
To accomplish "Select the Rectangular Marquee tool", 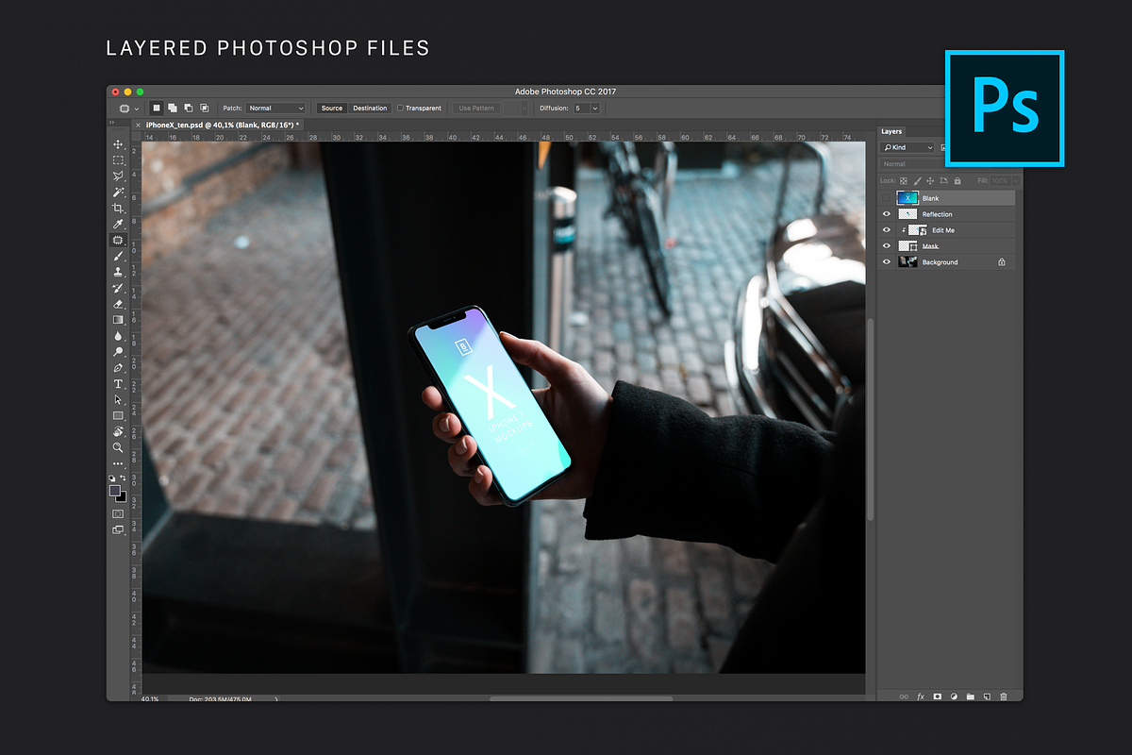I will pyautogui.click(x=118, y=160).
